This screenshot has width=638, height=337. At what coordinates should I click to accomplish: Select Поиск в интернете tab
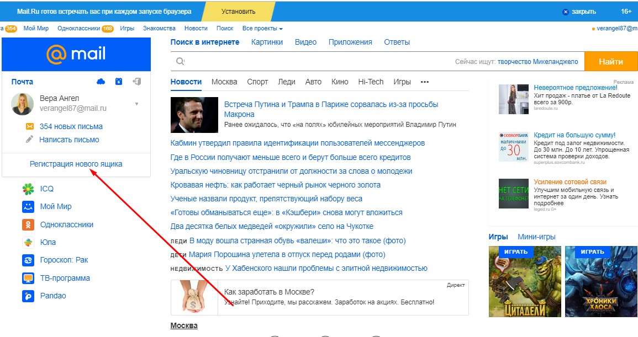click(205, 42)
